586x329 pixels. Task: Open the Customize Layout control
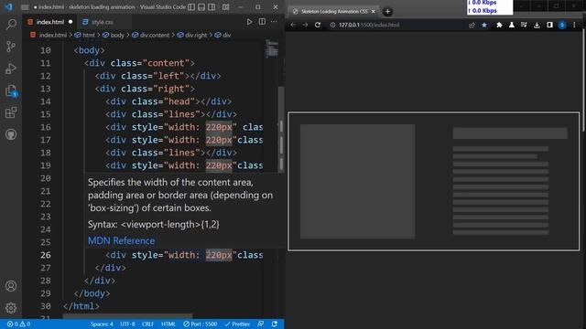tap(226, 7)
